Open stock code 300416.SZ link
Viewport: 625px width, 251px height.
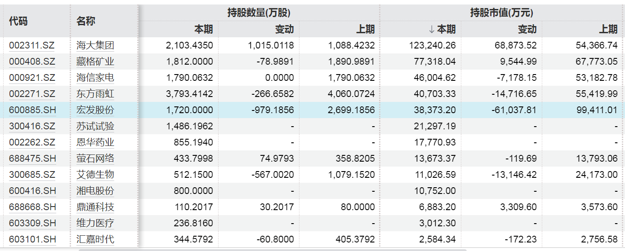tap(32, 126)
